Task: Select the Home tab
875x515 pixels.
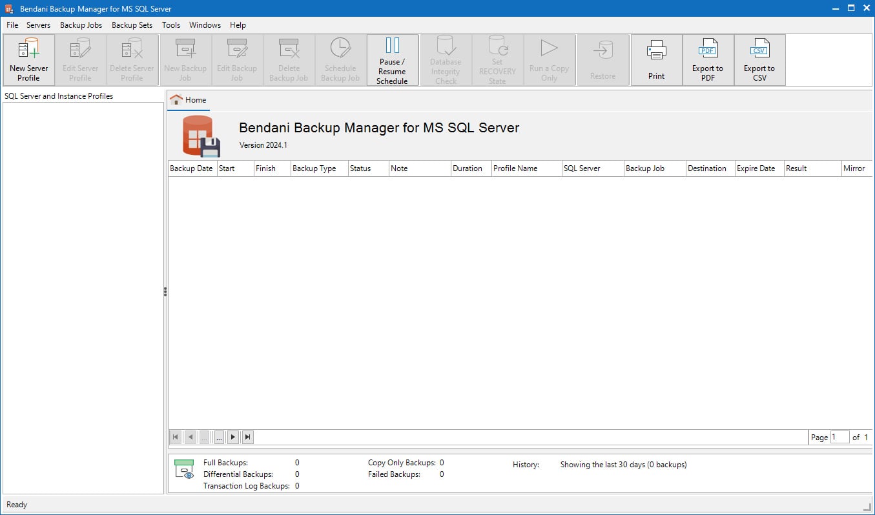Action: pyautogui.click(x=189, y=100)
